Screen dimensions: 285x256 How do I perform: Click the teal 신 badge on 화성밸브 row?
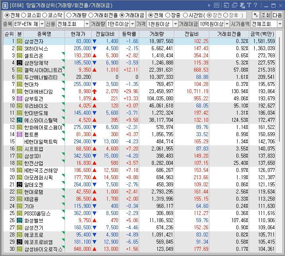[20, 221]
